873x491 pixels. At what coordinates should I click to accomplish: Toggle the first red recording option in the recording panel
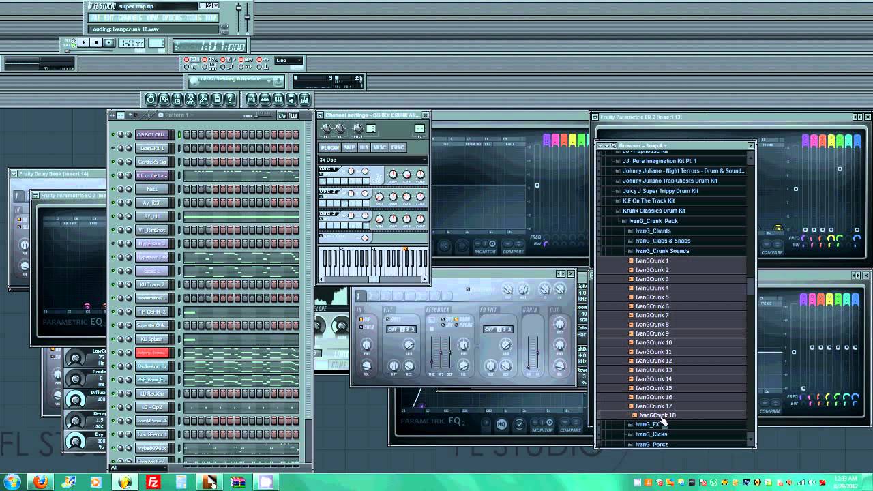(186, 61)
